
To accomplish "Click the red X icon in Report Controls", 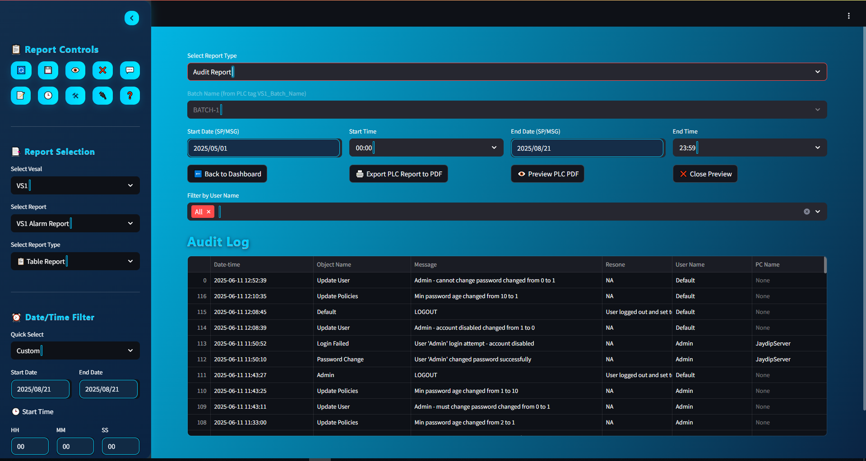I will tap(102, 70).
